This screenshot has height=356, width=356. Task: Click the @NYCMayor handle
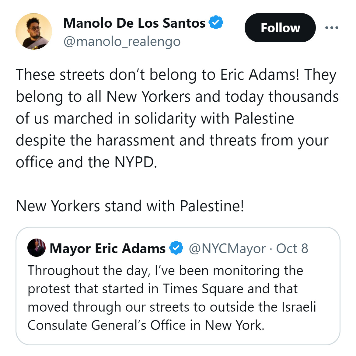click(x=227, y=249)
